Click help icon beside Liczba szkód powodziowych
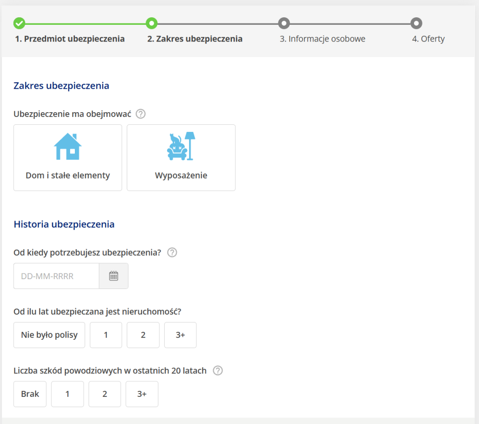The width and height of the screenshot is (479, 424). (218, 371)
